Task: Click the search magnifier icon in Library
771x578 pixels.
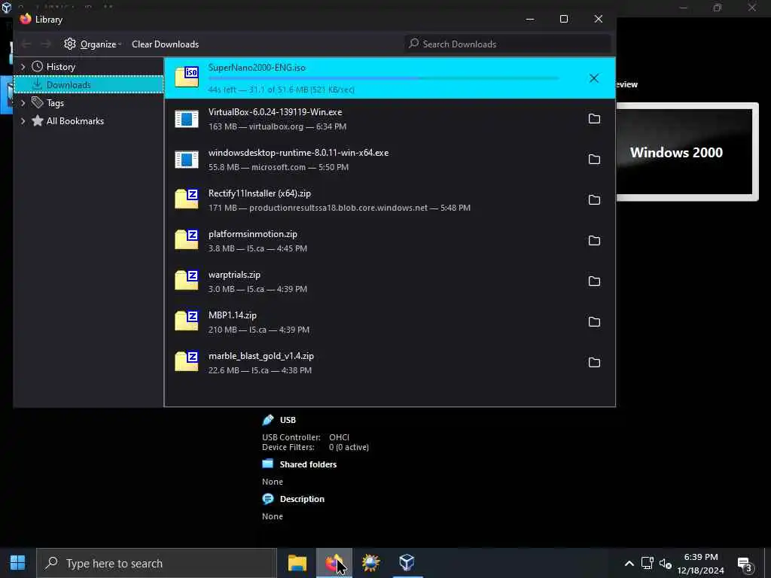Action: 414,43
